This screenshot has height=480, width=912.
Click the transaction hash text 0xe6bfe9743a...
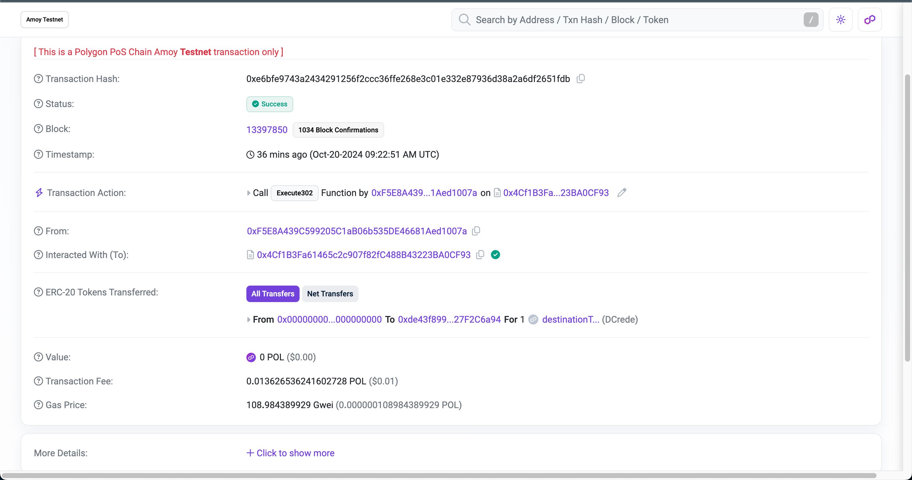(x=408, y=79)
